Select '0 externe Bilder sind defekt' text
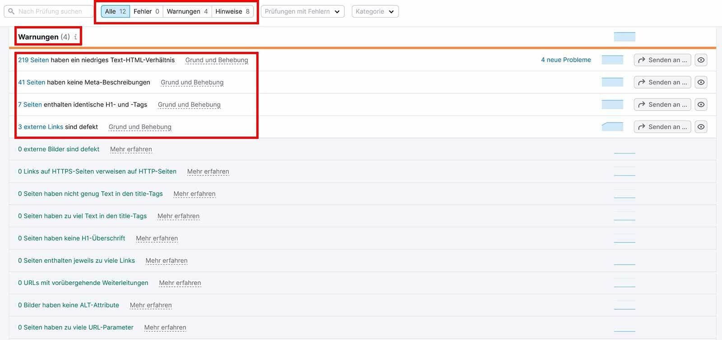Viewport: 722px width, 340px height. [x=59, y=149]
